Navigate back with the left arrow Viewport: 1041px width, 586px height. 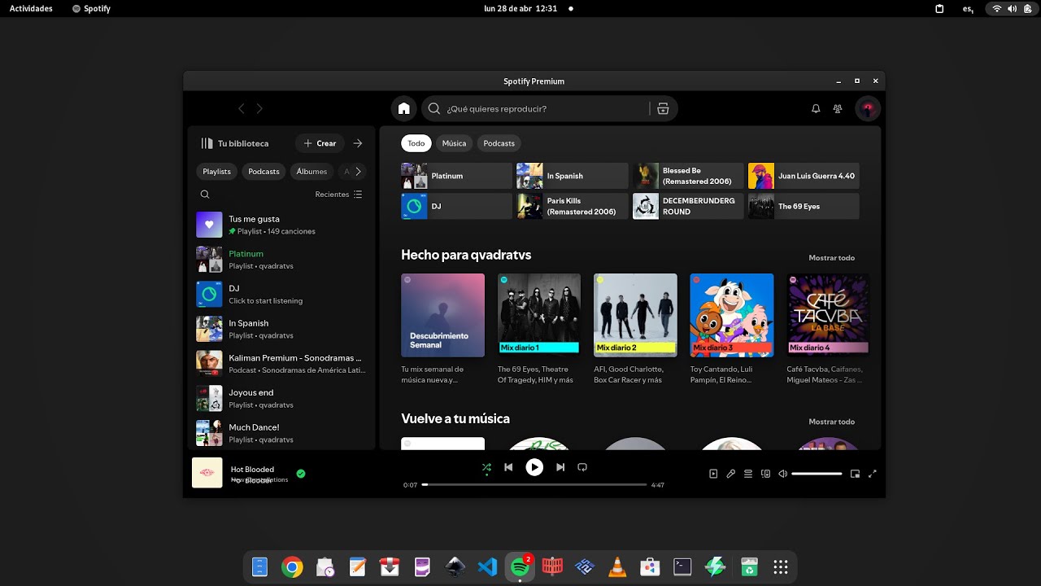241,108
